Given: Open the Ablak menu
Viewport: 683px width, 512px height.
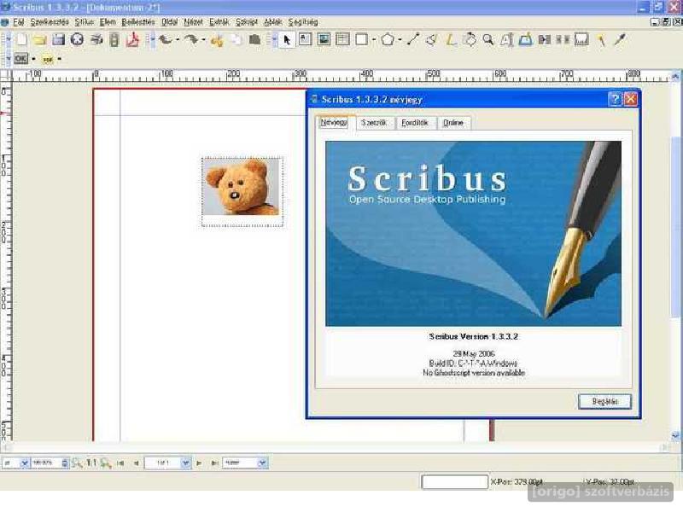Looking at the screenshot, I should tap(272, 22).
